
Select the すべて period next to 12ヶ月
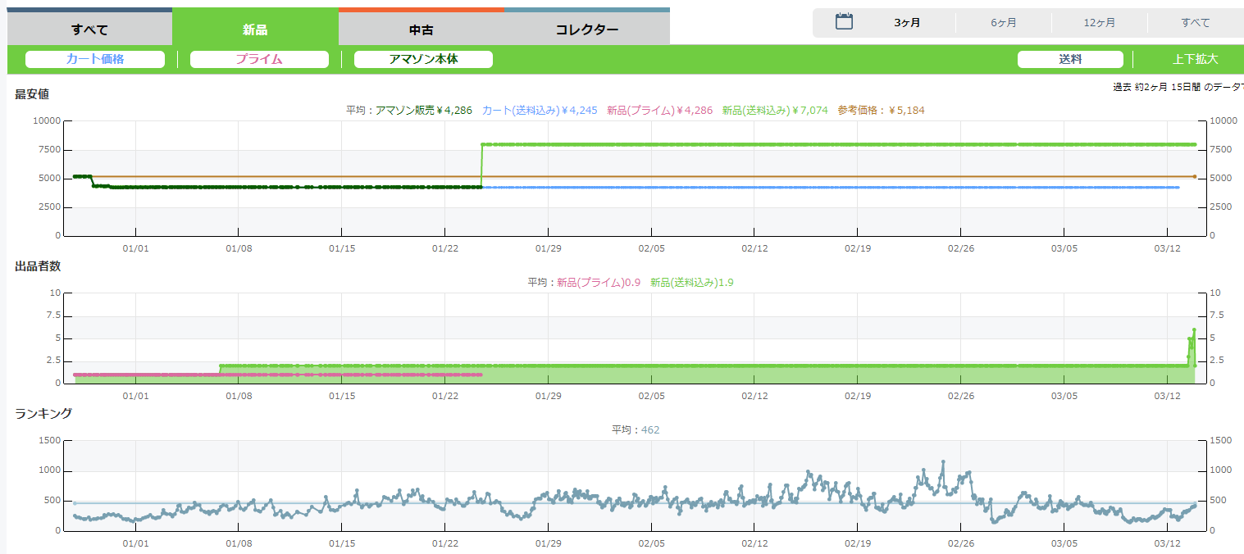click(1195, 22)
